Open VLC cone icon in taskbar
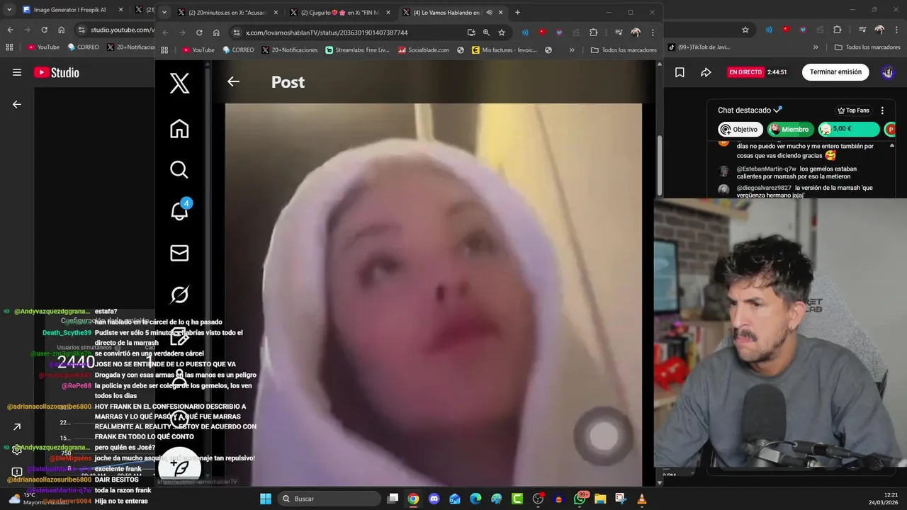Image resolution: width=907 pixels, height=510 pixels. click(x=642, y=499)
